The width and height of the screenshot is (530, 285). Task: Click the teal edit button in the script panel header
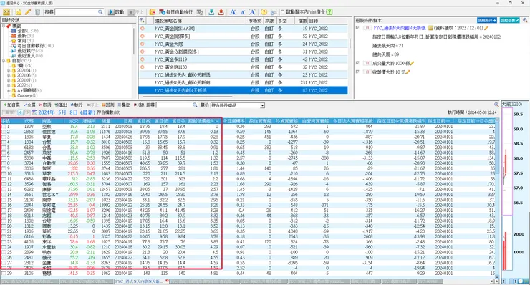509,21
